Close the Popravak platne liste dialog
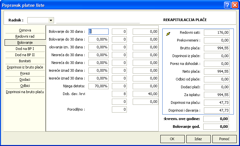The height and width of the screenshot is (146, 240). (234, 5)
